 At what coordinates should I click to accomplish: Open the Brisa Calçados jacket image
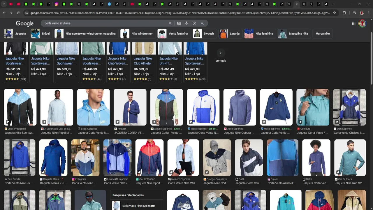(x=93, y=107)
